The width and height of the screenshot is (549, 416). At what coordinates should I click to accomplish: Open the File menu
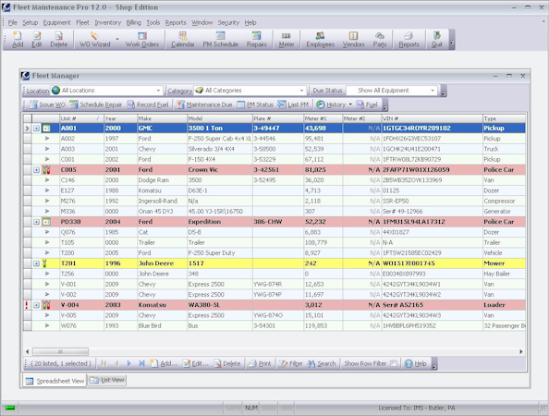pos(12,22)
